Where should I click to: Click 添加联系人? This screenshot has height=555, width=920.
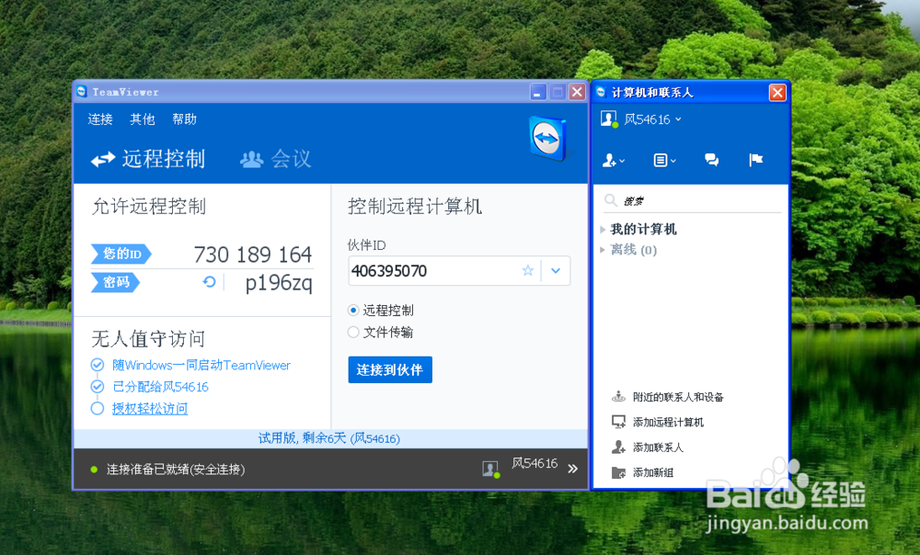click(658, 447)
